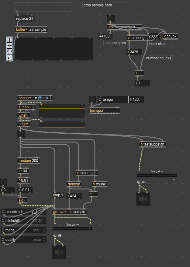Click the right live.gain~ slider
This screenshot has width=190, height=267.
[x=157, y=175]
